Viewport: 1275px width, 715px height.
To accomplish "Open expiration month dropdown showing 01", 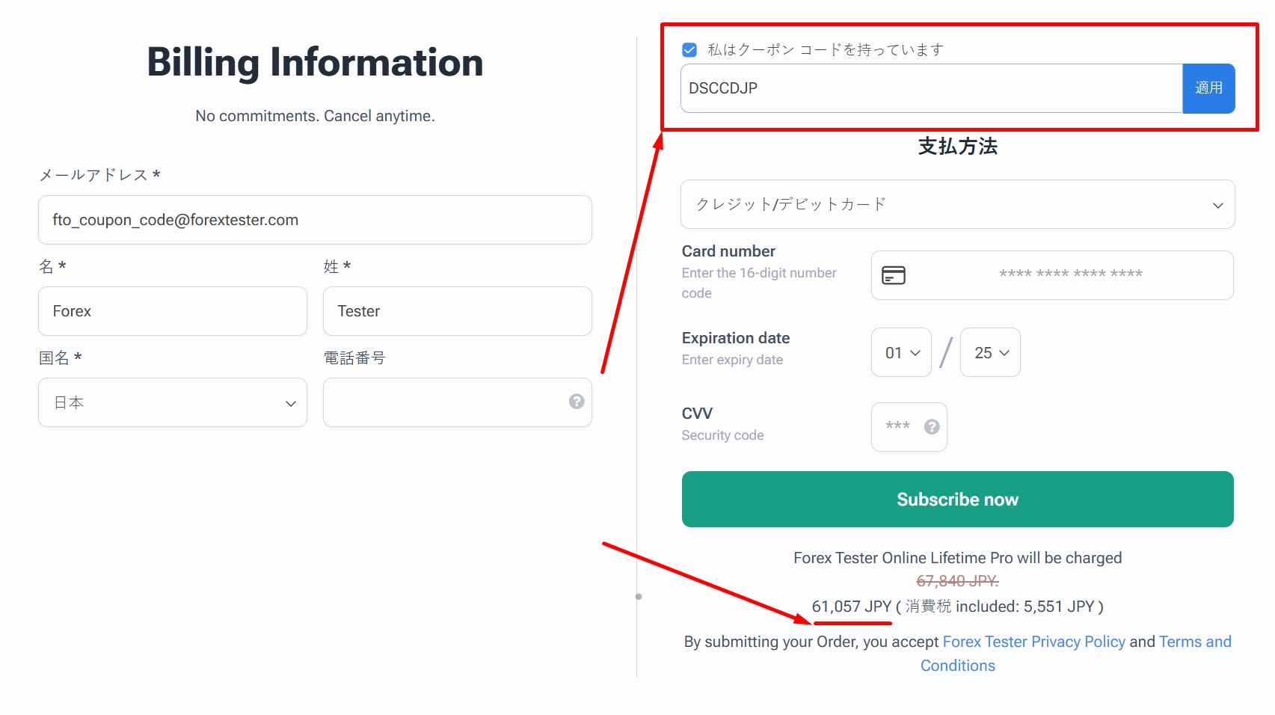I will point(901,352).
